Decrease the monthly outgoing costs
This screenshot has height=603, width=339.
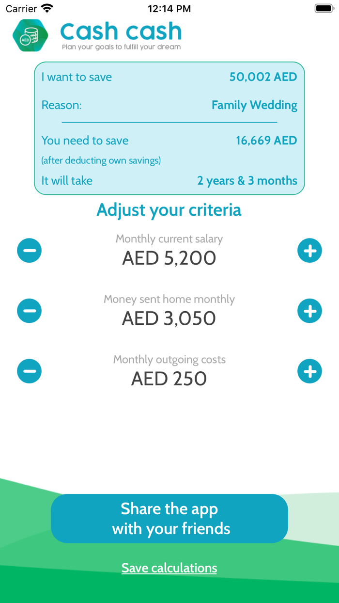29,371
